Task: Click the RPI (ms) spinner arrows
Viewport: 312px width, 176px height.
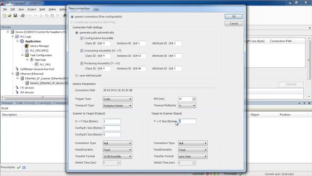Action: [194, 99]
